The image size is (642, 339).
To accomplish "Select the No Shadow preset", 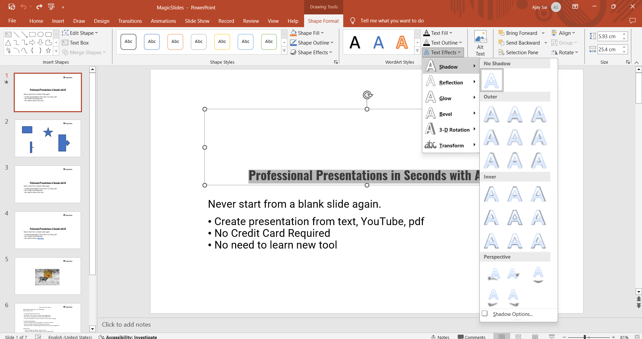I will pos(491,80).
